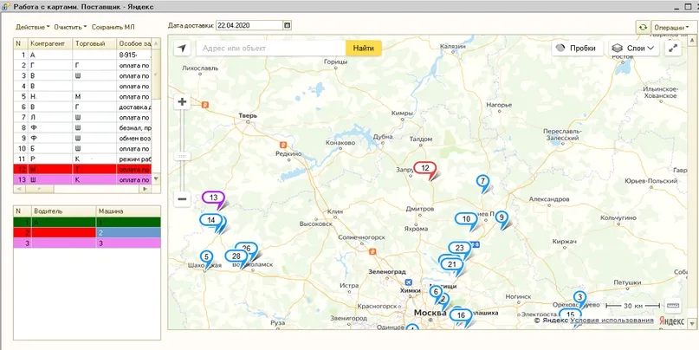Select table row 8 безнал
Image resolution: width=699 pixels, height=350 pixels.
(82, 128)
